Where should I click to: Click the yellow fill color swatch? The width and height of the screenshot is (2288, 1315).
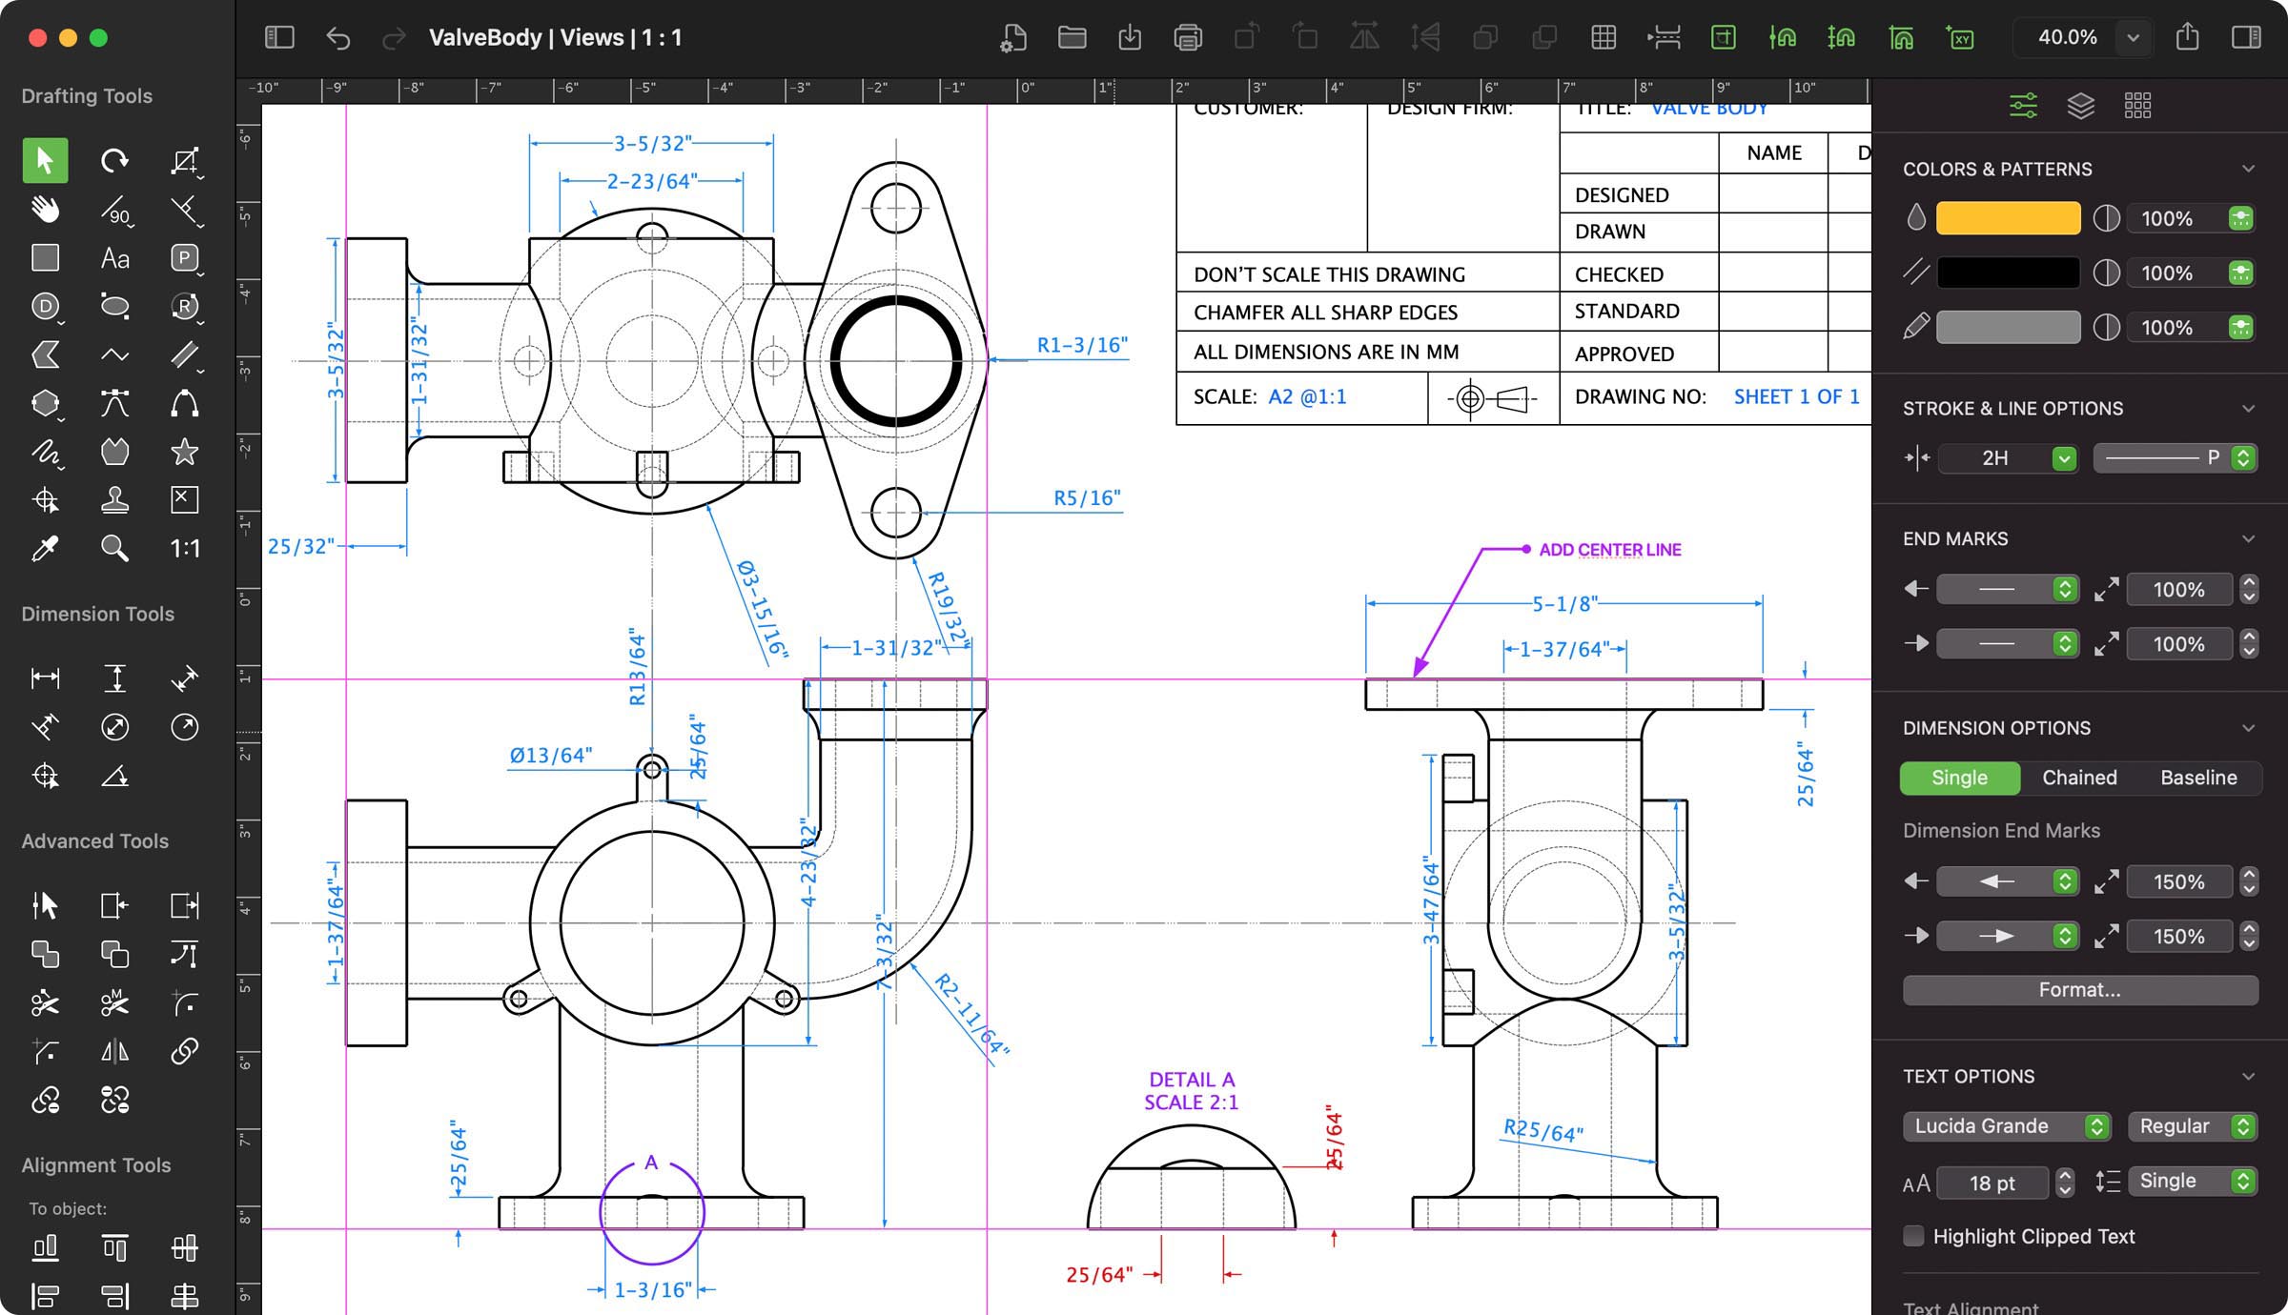pos(2008,218)
